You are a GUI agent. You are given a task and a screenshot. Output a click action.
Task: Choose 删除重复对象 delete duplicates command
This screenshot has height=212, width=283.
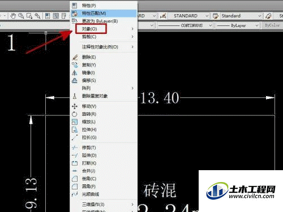(104, 96)
